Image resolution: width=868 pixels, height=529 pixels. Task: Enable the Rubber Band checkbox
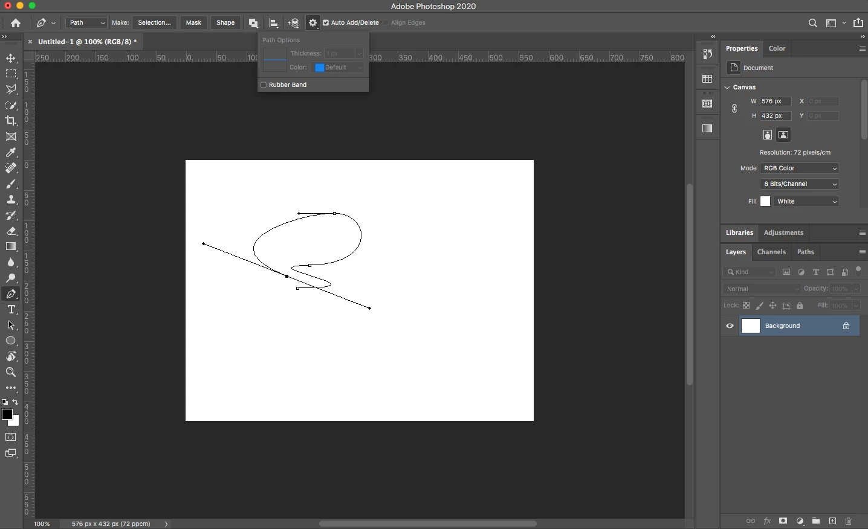264,85
